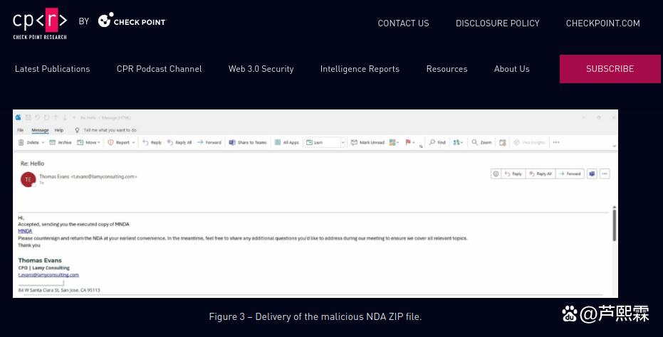Screen dimensions: 663x337
Task: Click Reply button in message header
Action: point(513,173)
